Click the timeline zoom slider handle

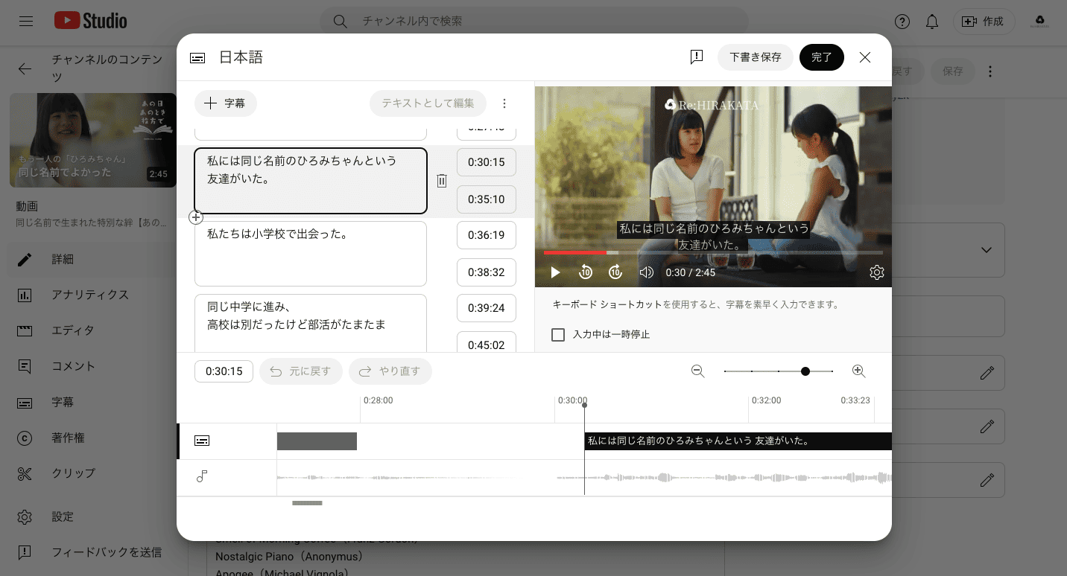805,371
